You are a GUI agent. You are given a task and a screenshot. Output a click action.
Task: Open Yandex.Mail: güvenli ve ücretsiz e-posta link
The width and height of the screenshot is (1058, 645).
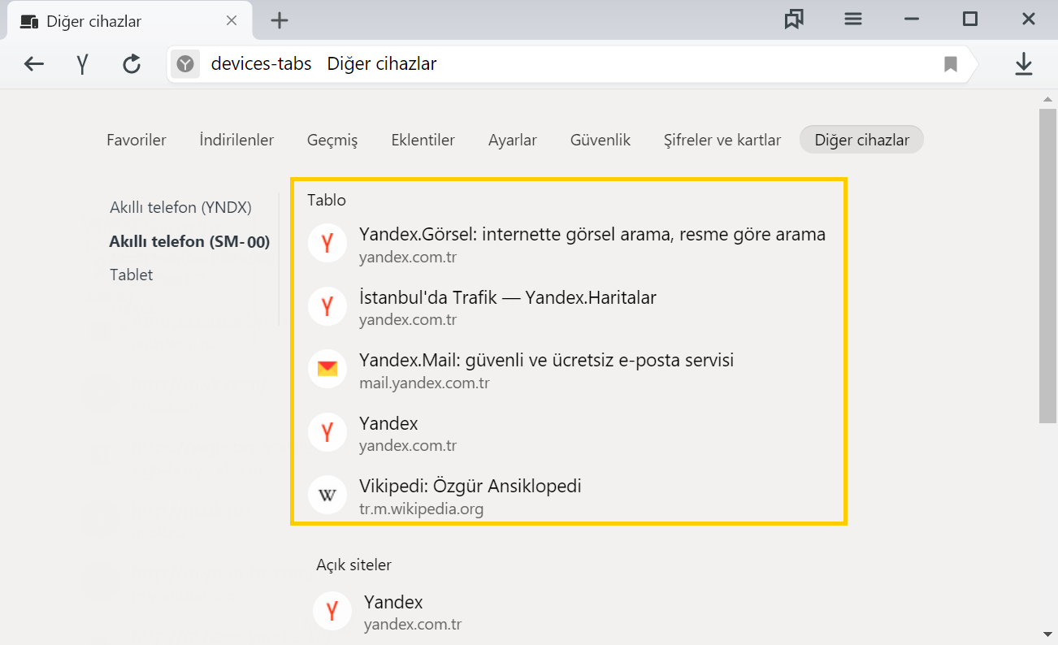pos(546,360)
